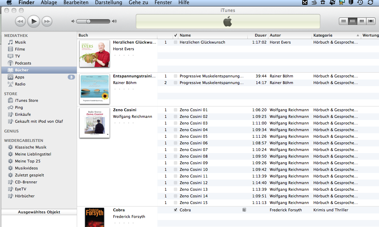Open Podcasts in the sidebar
Viewport: 379px width, 227px height.
[x=23, y=63]
